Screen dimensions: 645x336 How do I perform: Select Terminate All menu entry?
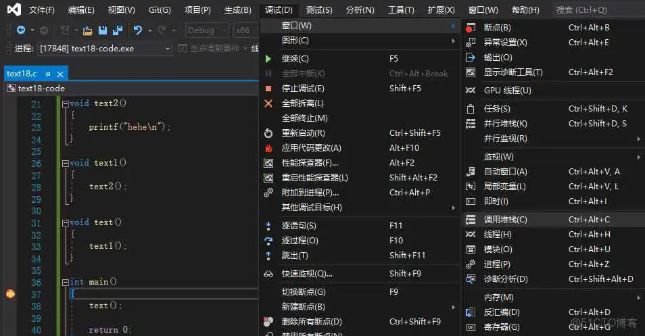pyautogui.click(x=360, y=118)
